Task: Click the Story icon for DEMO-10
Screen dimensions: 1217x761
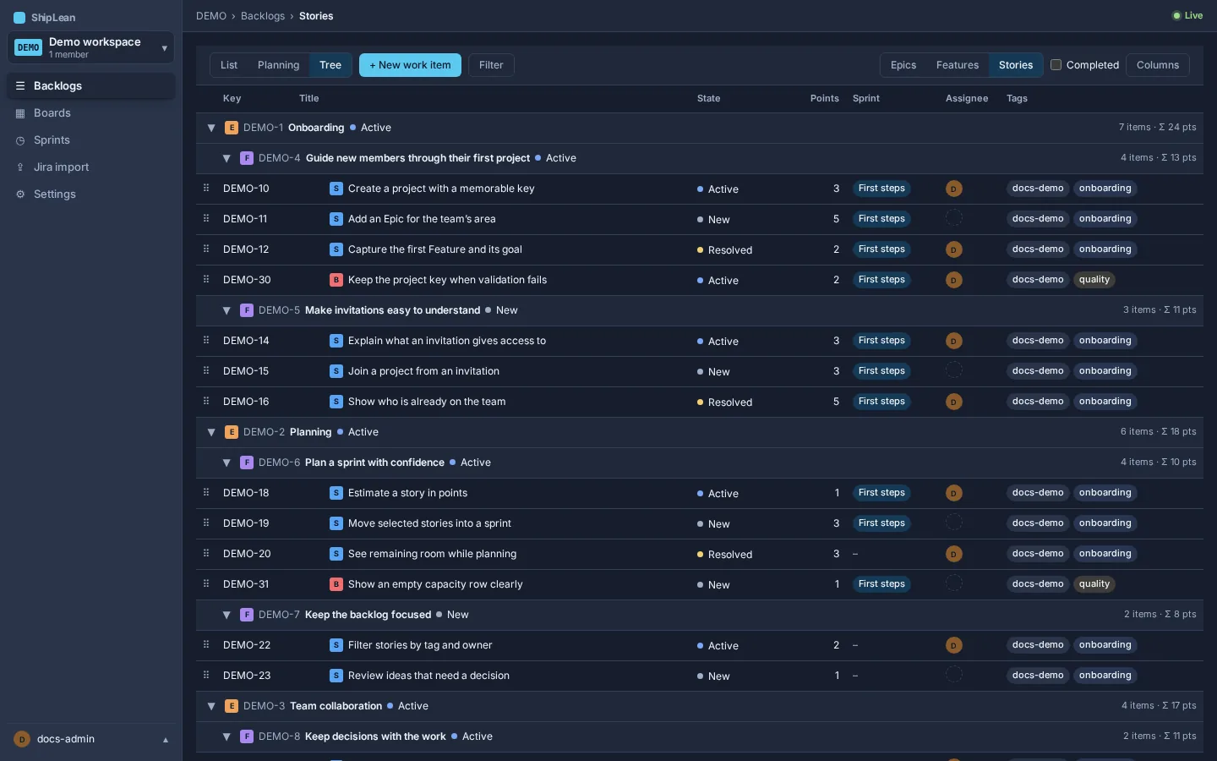Action: [336, 189]
